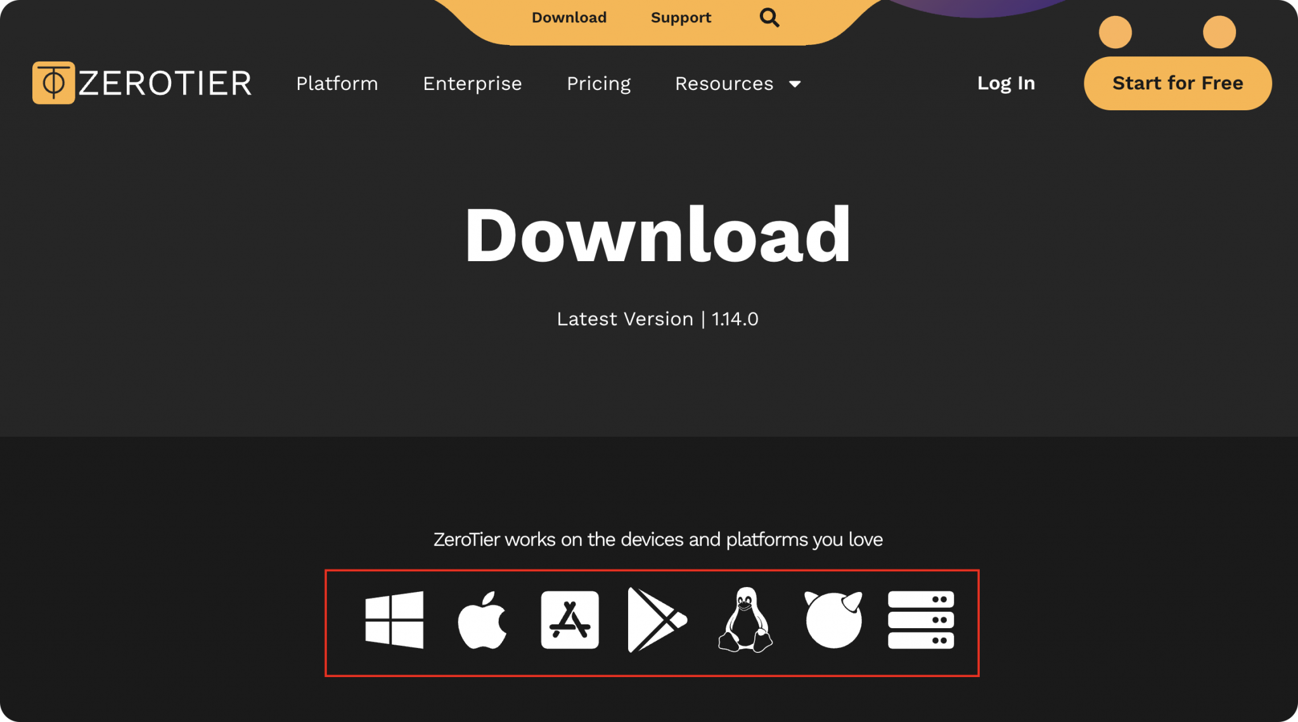
Task: Select the Apple macOS icon
Action: pyautogui.click(x=483, y=621)
